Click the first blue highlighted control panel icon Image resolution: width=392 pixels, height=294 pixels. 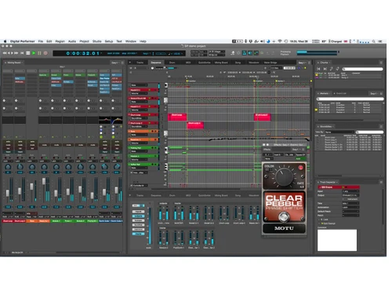click(245, 53)
